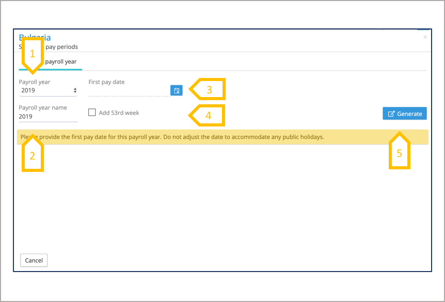This screenshot has width=445, height=302.
Task: Click the yellow callout marker numbered 1
Action: (33, 54)
